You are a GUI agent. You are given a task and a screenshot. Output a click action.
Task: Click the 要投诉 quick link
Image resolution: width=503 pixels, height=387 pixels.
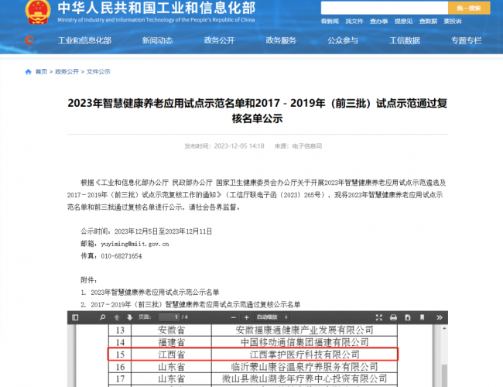tap(453, 22)
